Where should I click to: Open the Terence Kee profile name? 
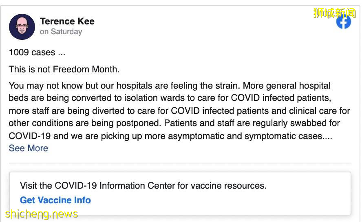67,21
